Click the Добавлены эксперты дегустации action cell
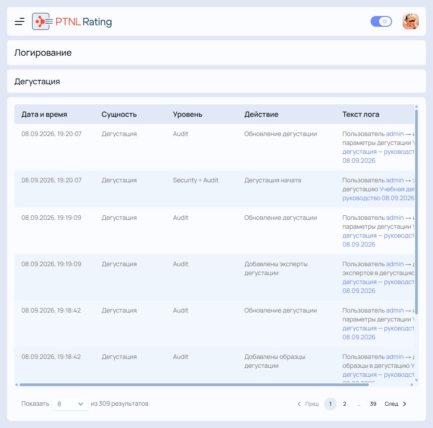 (276, 268)
